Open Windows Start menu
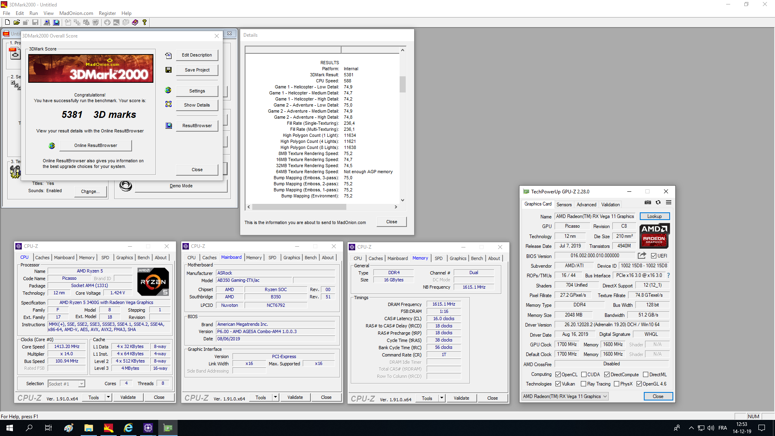775x436 pixels. coord(10,428)
